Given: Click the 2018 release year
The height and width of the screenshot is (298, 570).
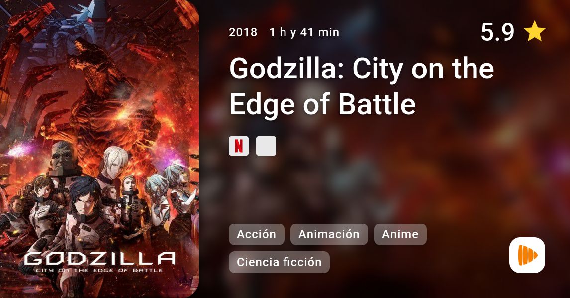Looking at the screenshot, I should 243,32.
